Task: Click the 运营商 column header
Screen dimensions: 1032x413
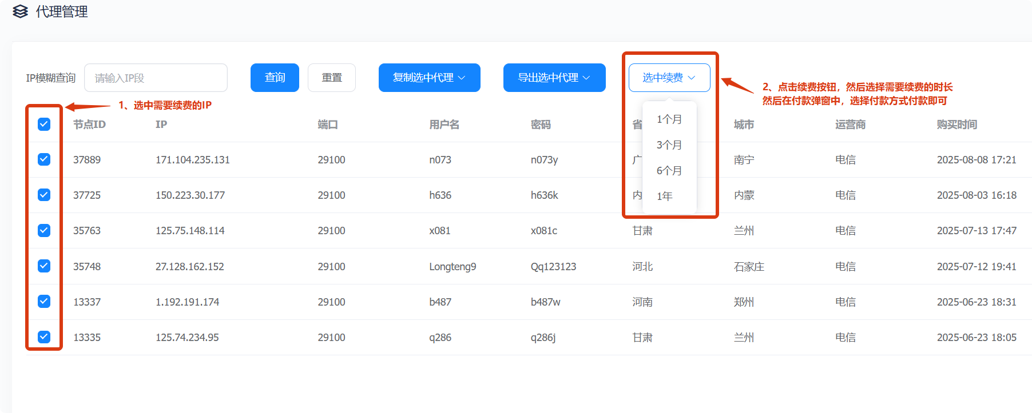Action: (850, 125)
